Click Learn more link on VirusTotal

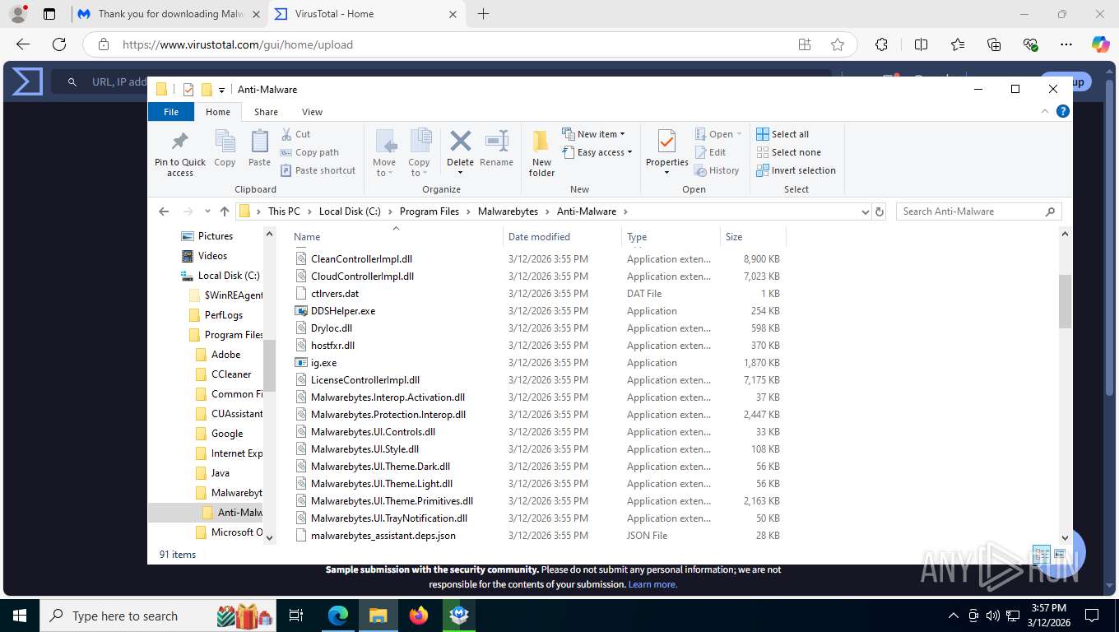pyautogui.click(x=652, y=584)
